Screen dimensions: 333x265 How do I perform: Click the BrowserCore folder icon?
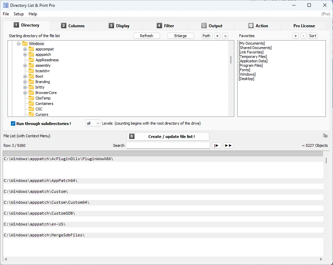pyautogui.click(x=31, y=93)
